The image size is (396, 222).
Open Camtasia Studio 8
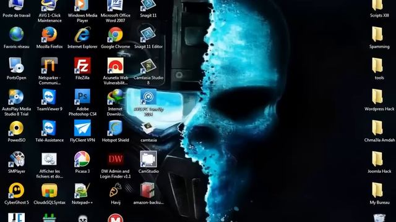[x=148, y=65]
